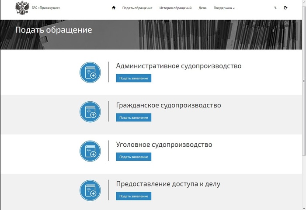Click the ГАС «Правосудие» brand text
Image resolution: width=306 pixels, height=210 pixels.
[46, 8]
